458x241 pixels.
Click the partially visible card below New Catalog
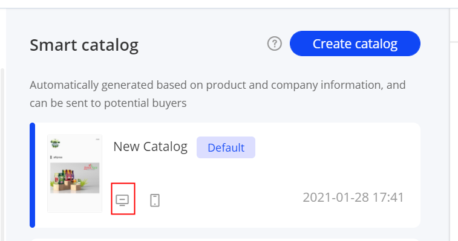(x=225, y=240)
